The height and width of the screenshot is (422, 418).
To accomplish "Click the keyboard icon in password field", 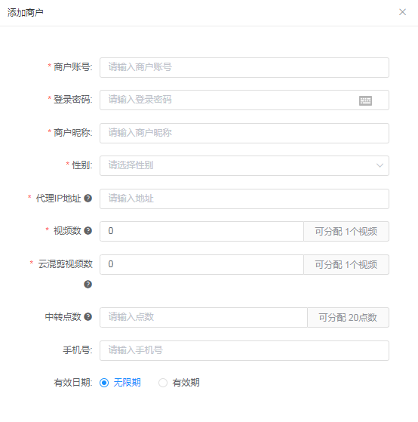I will [x=365, y=100].
